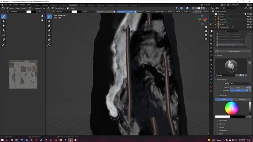The image size is (253, 142).
Task: Toggle eye visibility for Cylinder.003 object
Action: (248, 27)
